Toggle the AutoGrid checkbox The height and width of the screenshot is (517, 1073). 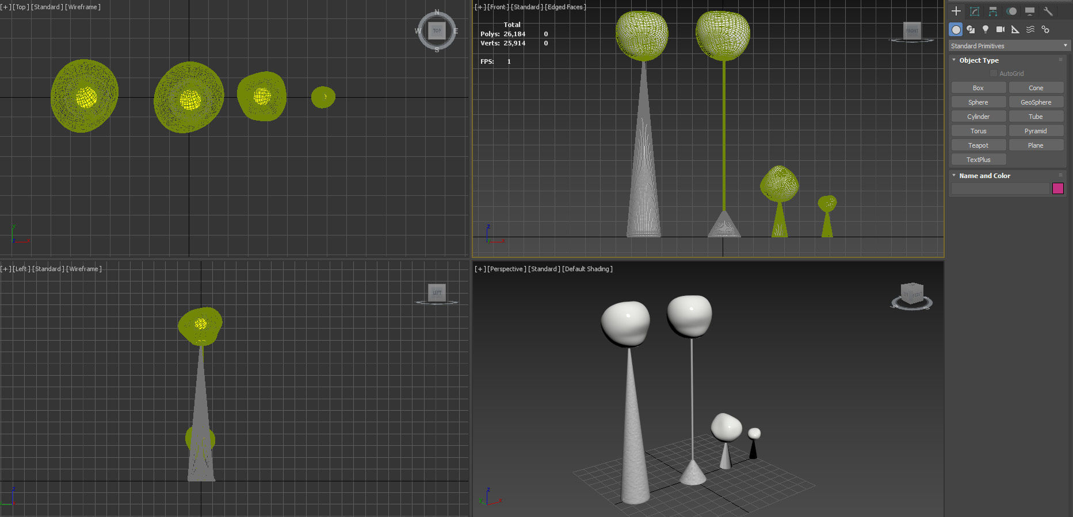994,74
